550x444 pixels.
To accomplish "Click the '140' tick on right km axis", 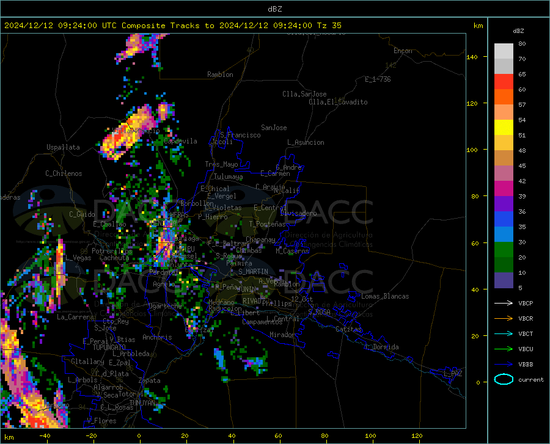I will (472, 57).
